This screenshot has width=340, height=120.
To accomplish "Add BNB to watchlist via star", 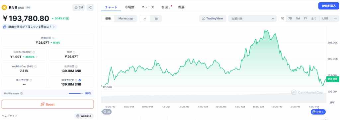I will pos(79,8).
